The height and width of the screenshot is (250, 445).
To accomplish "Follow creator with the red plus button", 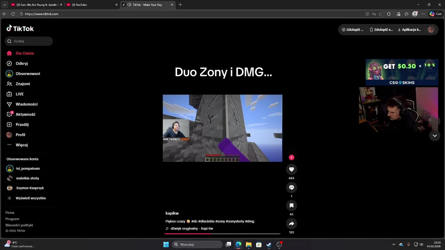I will (291, 157).
